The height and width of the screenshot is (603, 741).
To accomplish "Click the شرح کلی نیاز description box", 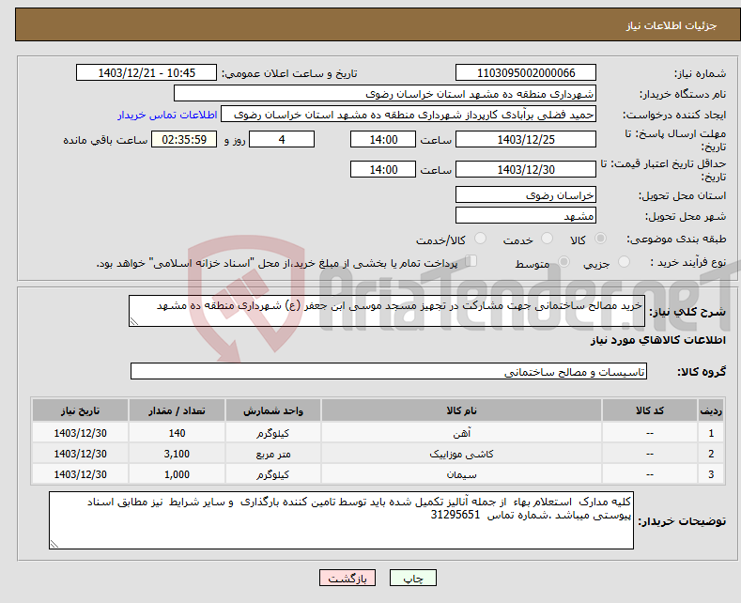I will [387, 311].
